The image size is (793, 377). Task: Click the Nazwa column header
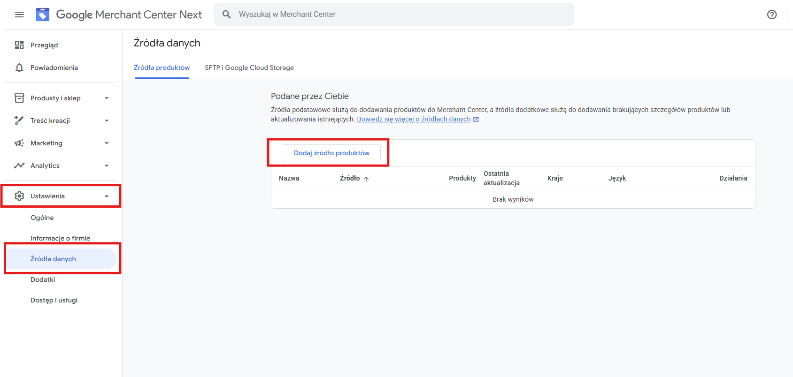click(289, 178)
